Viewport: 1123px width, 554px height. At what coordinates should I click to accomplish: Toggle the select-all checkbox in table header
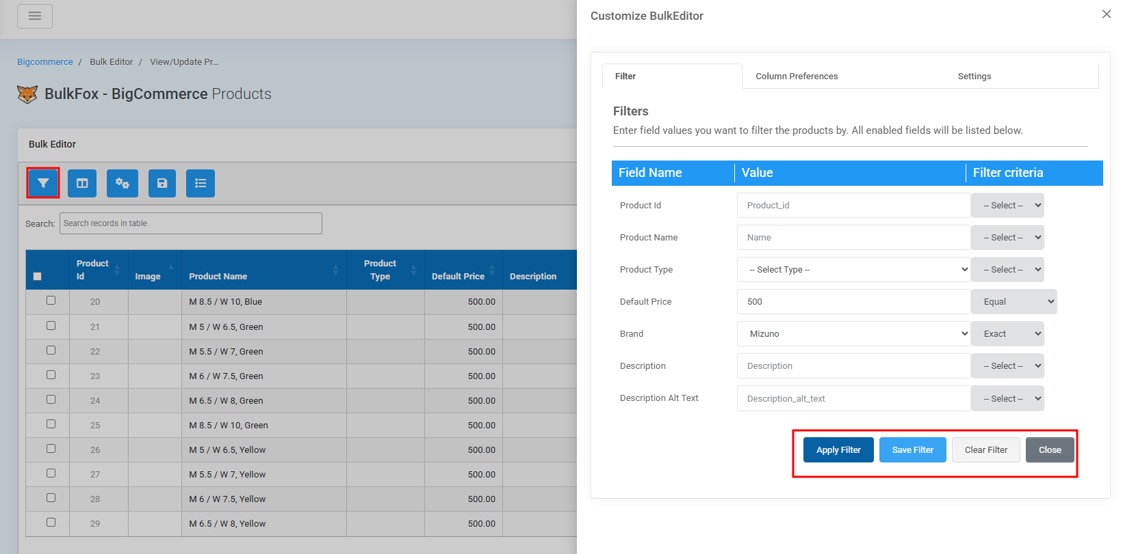tap(38, 277)
